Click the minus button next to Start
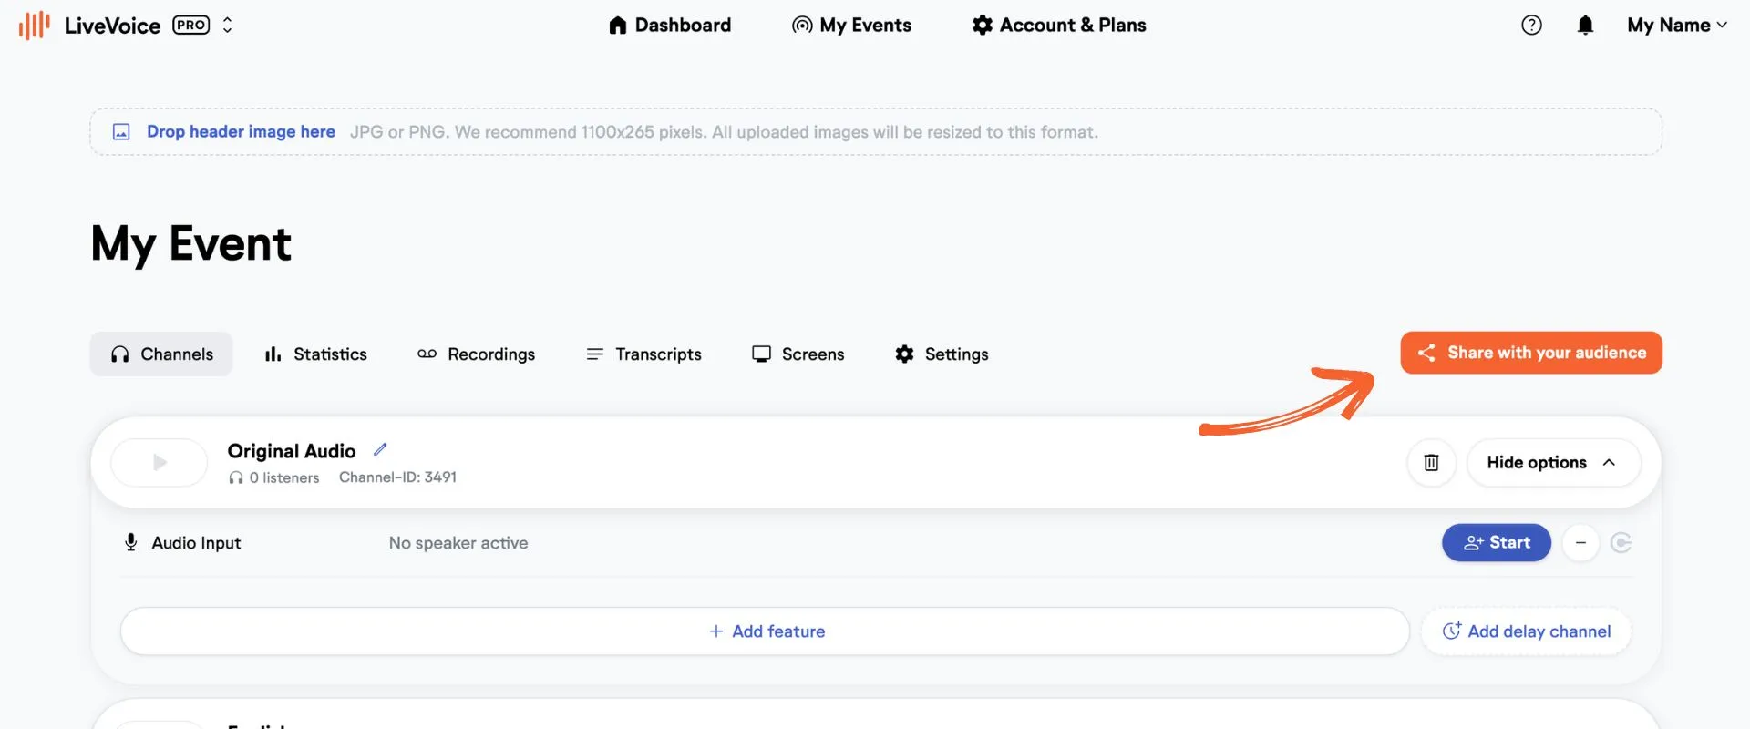 (1580, 543)
